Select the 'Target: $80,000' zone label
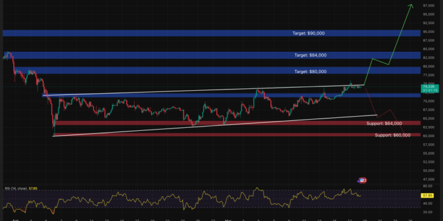 (310, 71)
